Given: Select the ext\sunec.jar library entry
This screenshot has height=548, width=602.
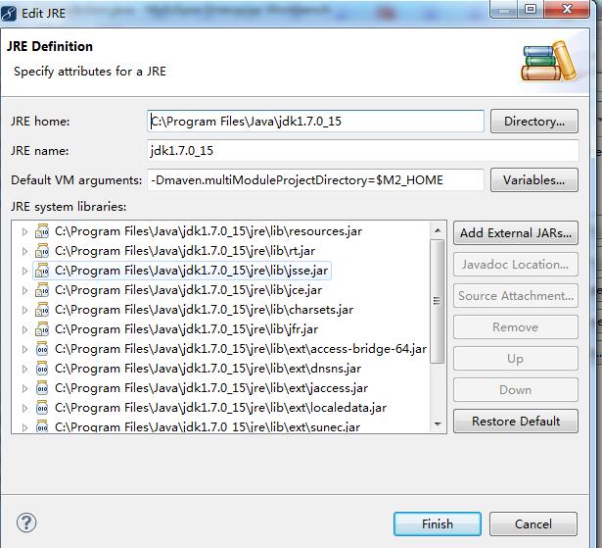Looking at the screenshot, I should click(x=208, y=426).
